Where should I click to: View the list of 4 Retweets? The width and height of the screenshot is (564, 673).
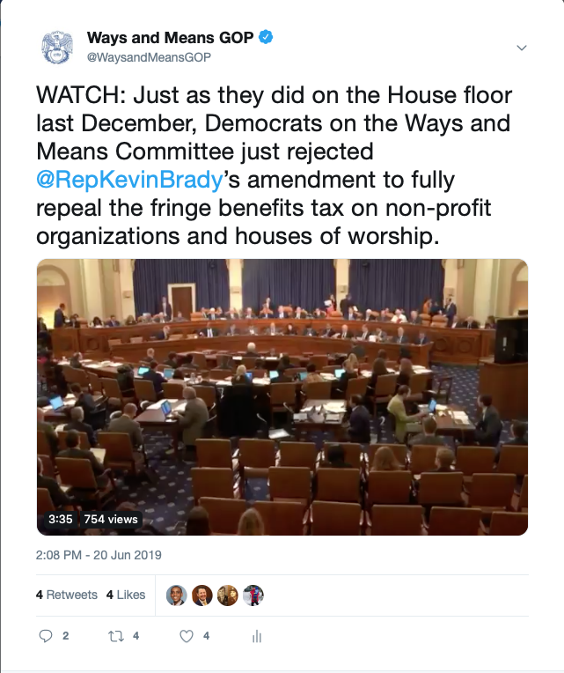click(x=67, y=595)
